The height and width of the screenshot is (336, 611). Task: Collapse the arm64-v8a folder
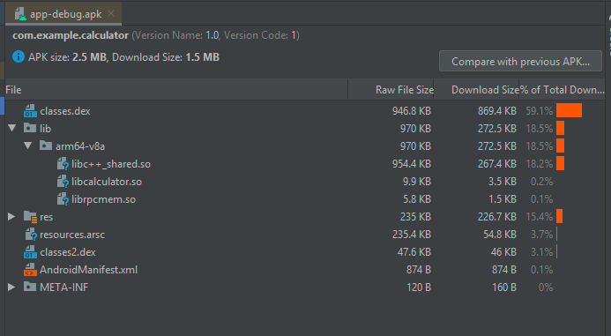tap(27, 146)
